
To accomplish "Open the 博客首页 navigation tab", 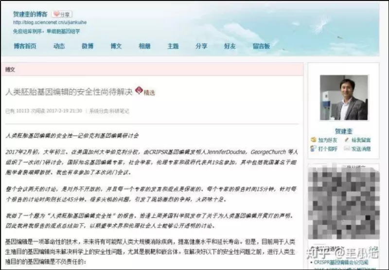I will (25, 46).
